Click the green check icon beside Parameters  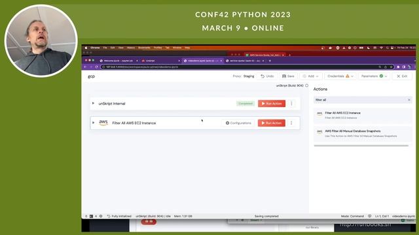pyautogui.click(x=381, y=76)
